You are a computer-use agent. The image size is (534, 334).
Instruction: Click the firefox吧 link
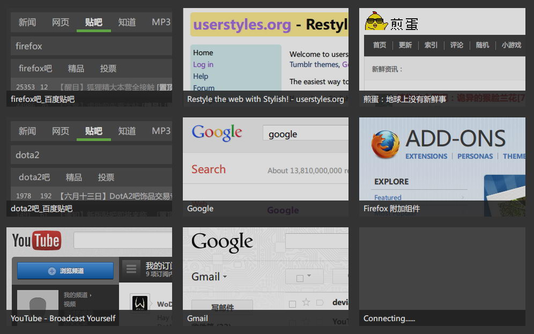pos(35,69)
